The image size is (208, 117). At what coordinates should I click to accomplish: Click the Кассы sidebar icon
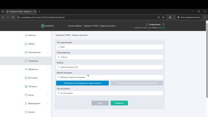pyautogui.click(x=26, y=95)
